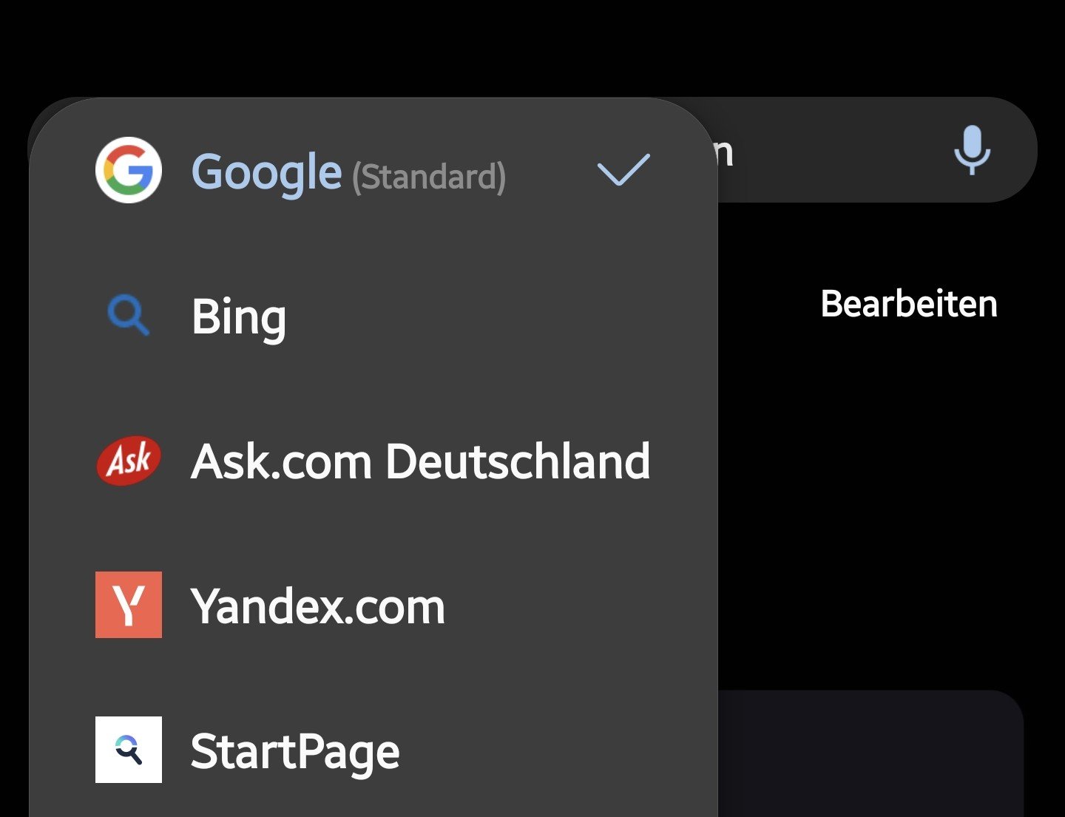Choose Bing from the engine list
Screen dimensions: 1065x817
pyautogui.click(x=238, y=317)
